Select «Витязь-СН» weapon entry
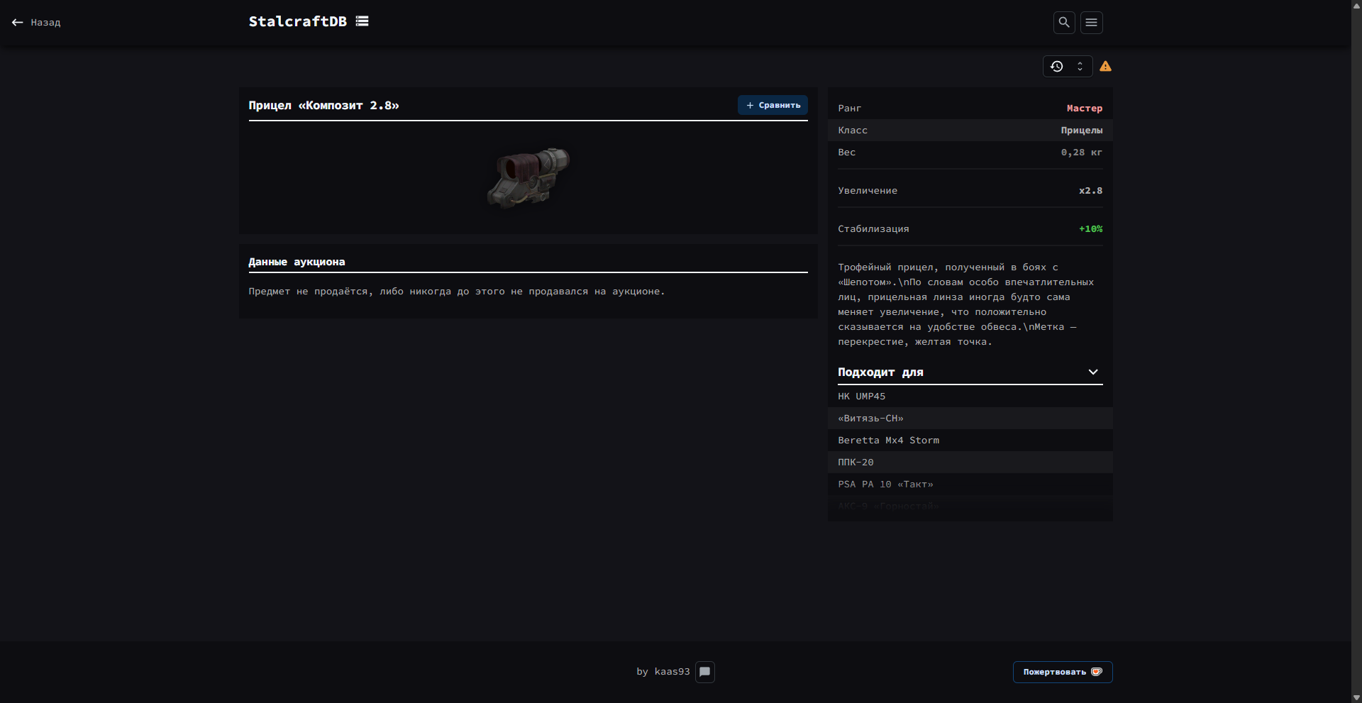Viewport: 1362px width, 703px height. pos(870,419)
